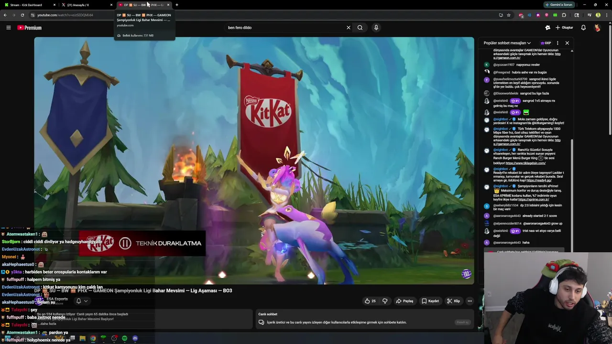Open the tiklagelsin.com chat link
The width and height of the screenshot is (612, 344).
[525, 163]
